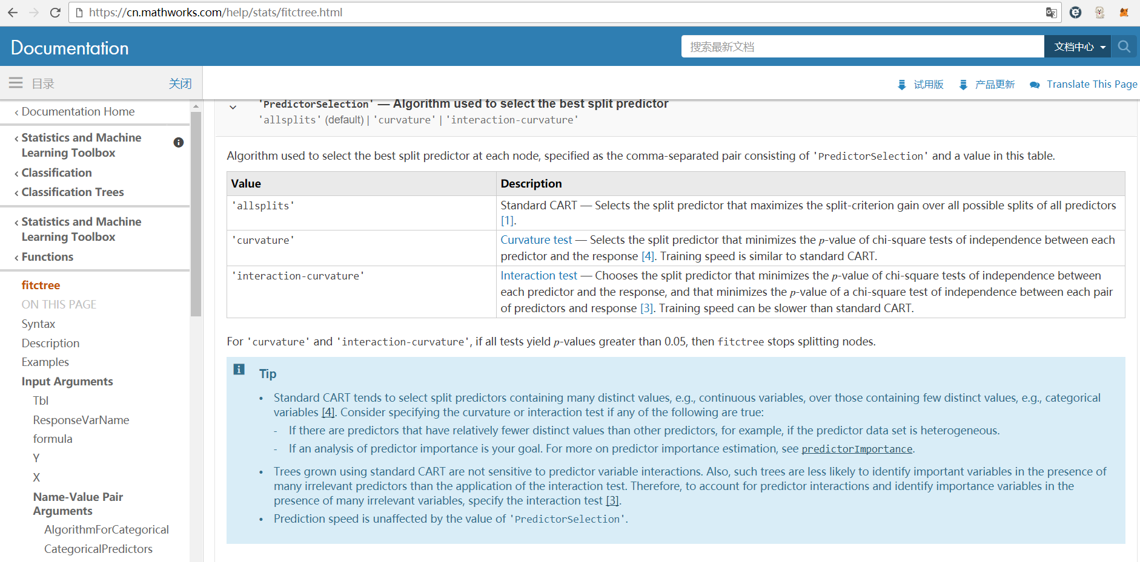Collapse the PredictorSelection argument section
1140x562 pixels.
point(233,107)
